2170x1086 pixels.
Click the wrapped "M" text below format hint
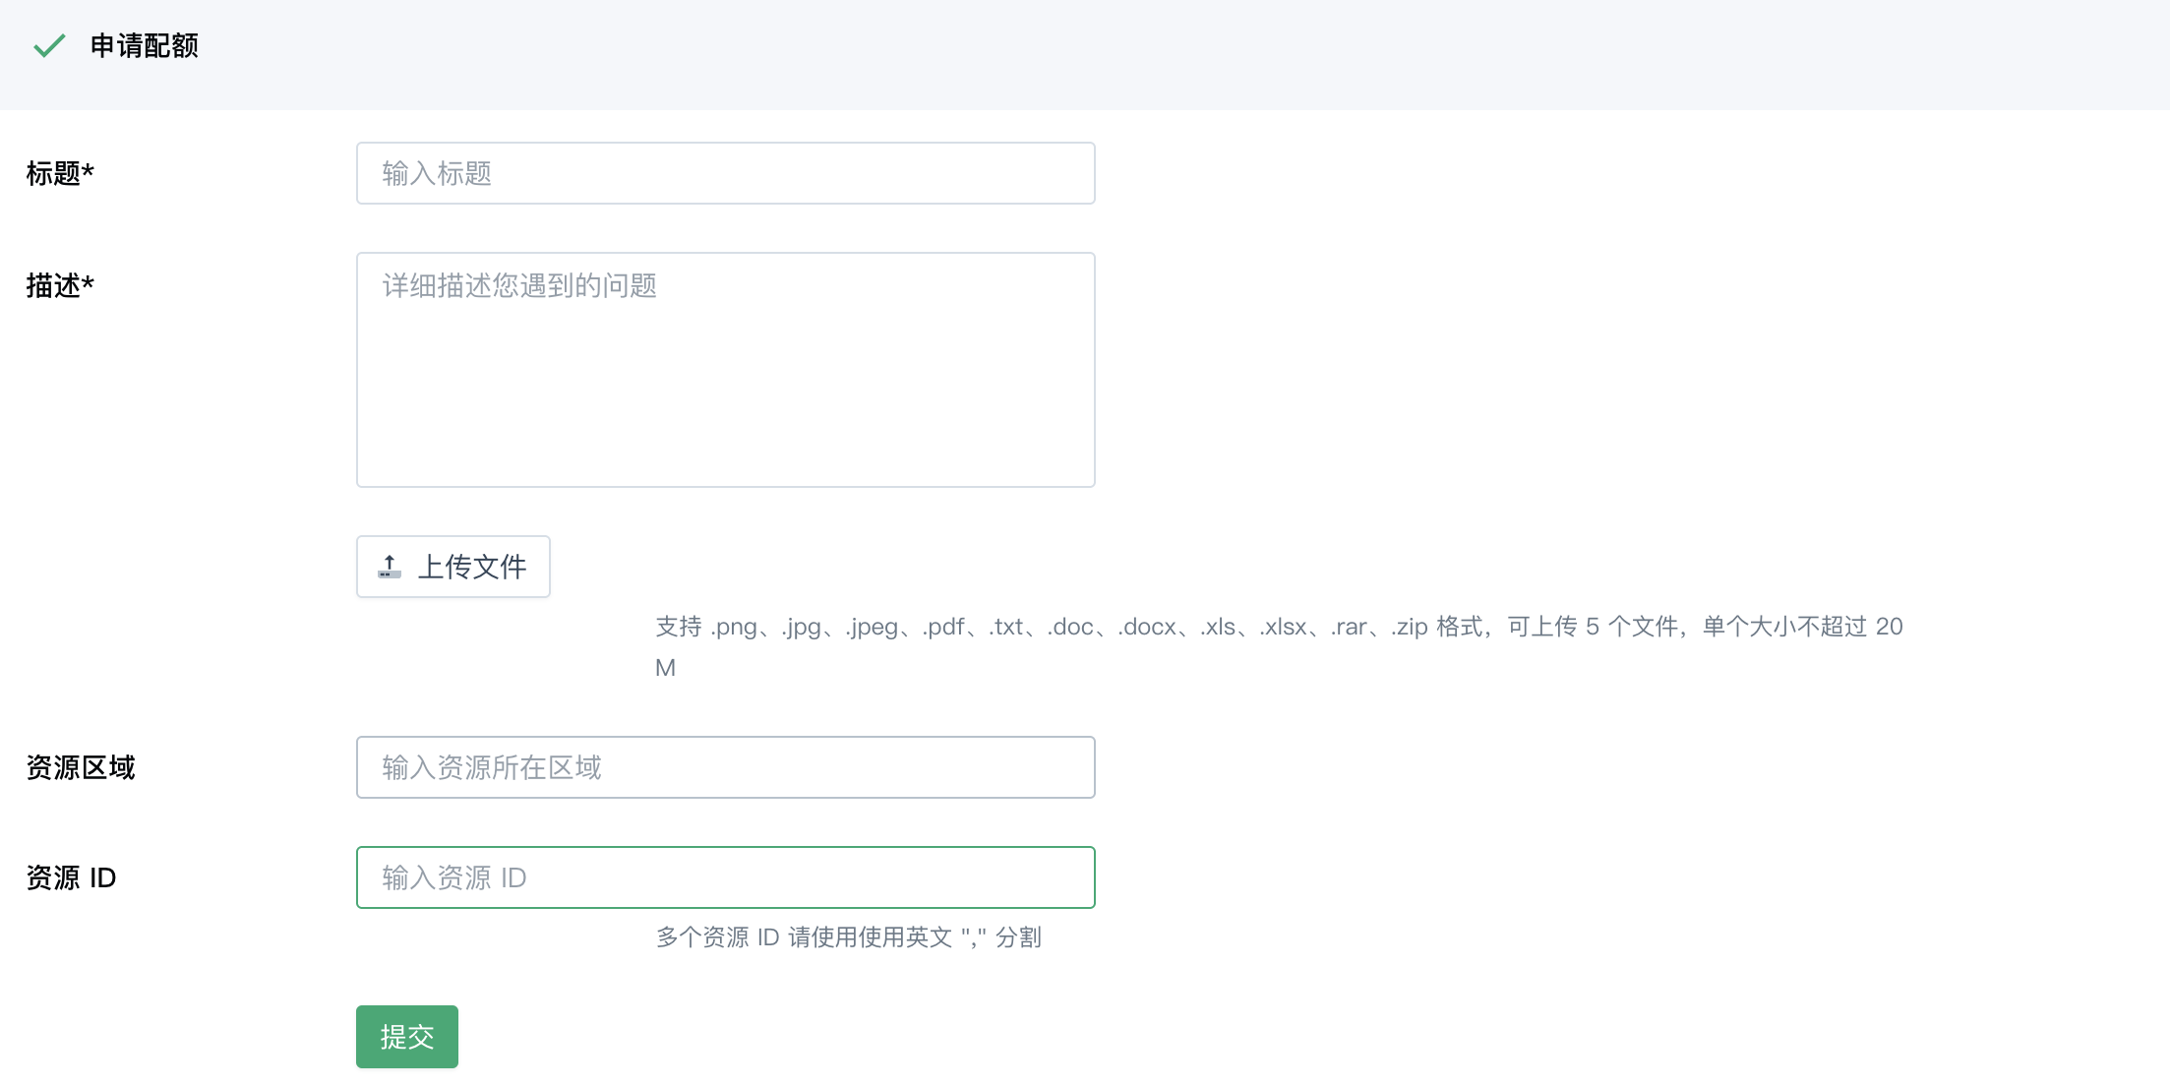tap(666, 668)
